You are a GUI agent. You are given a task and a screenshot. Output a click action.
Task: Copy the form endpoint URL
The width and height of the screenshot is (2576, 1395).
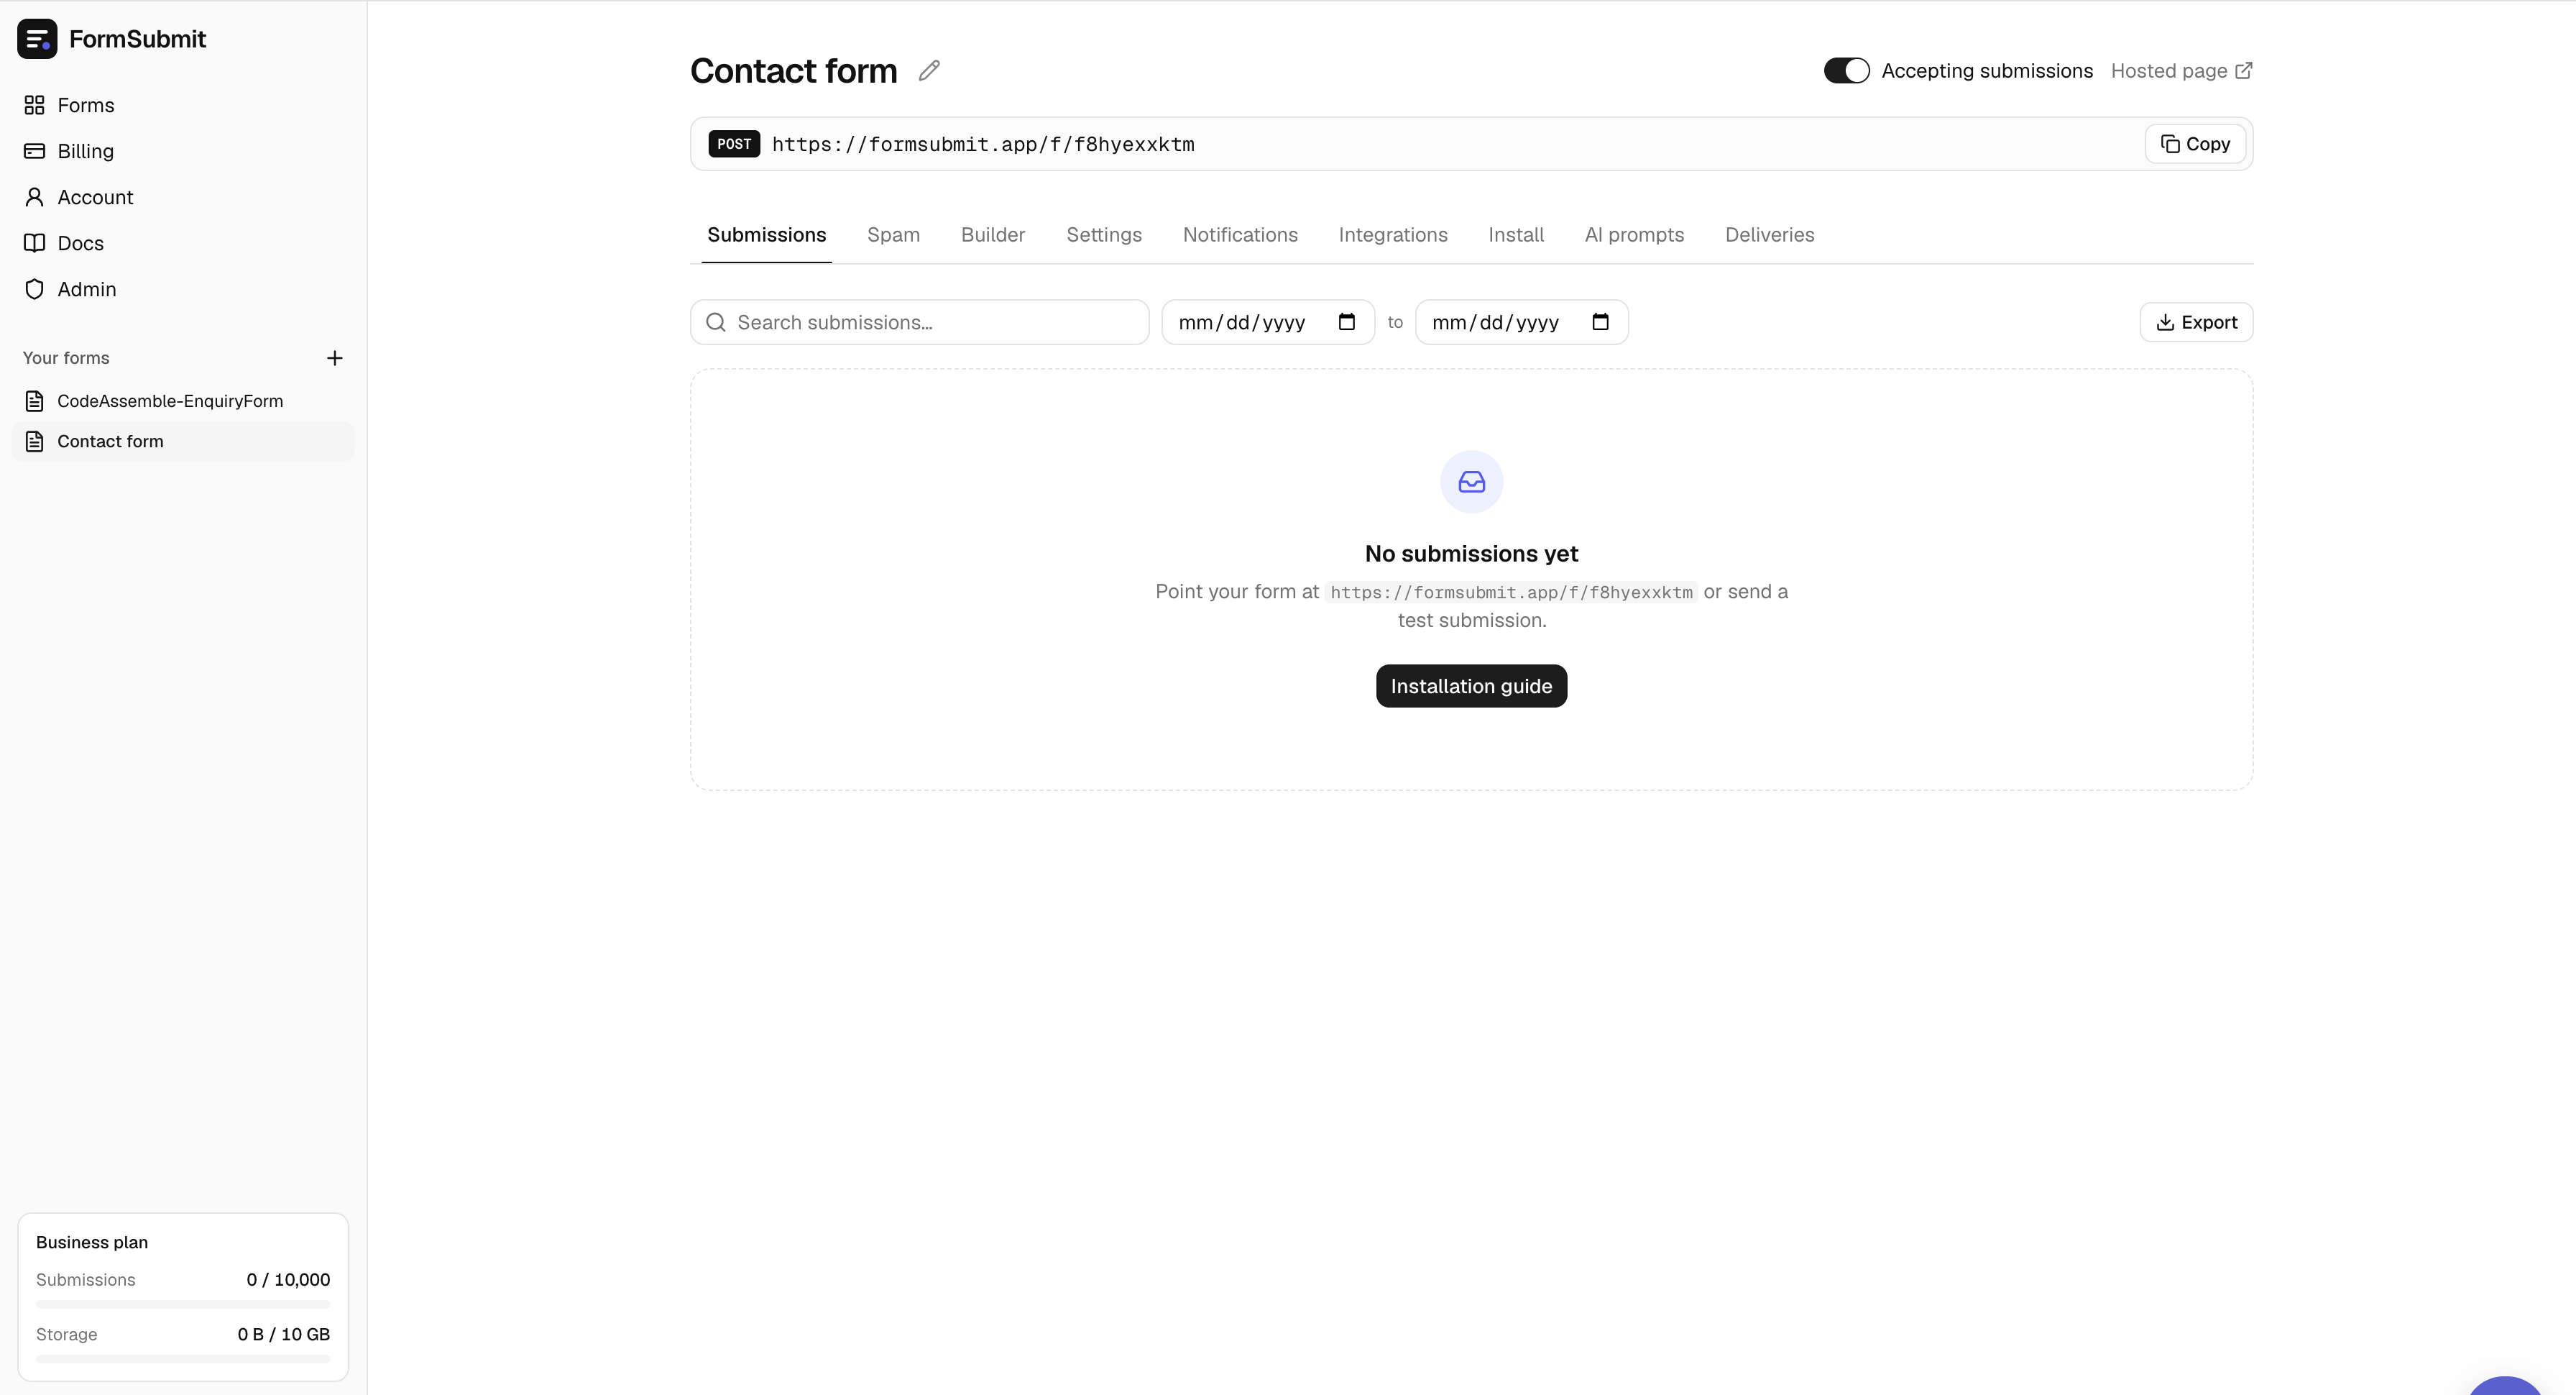coord(2195,144)
